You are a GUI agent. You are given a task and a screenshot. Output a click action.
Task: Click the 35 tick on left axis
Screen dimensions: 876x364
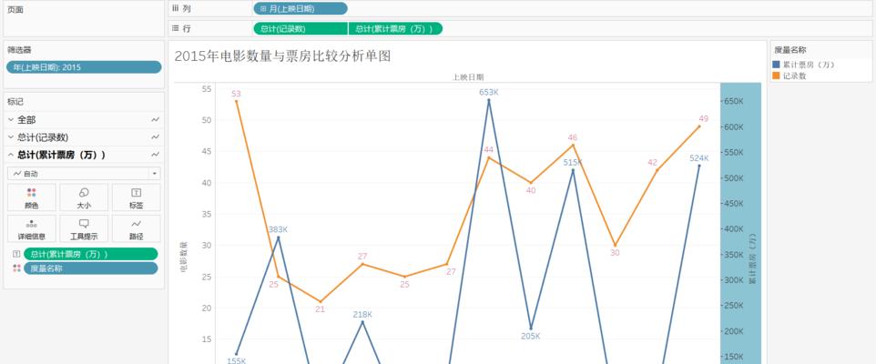coord(206,214)
